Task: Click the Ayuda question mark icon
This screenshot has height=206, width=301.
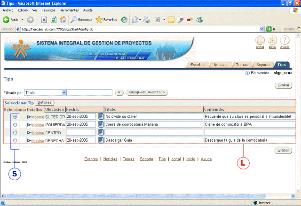Action: [285, 40]
